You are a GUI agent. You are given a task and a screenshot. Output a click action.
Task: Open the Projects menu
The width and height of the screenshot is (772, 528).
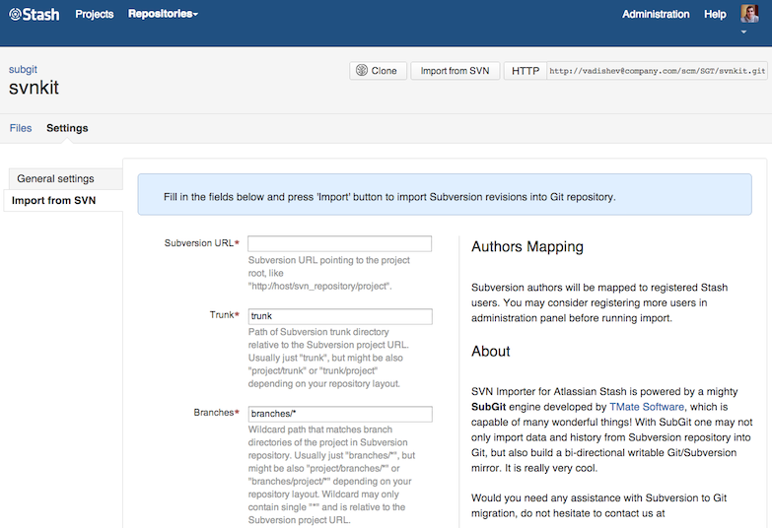(x=95, y=14)
